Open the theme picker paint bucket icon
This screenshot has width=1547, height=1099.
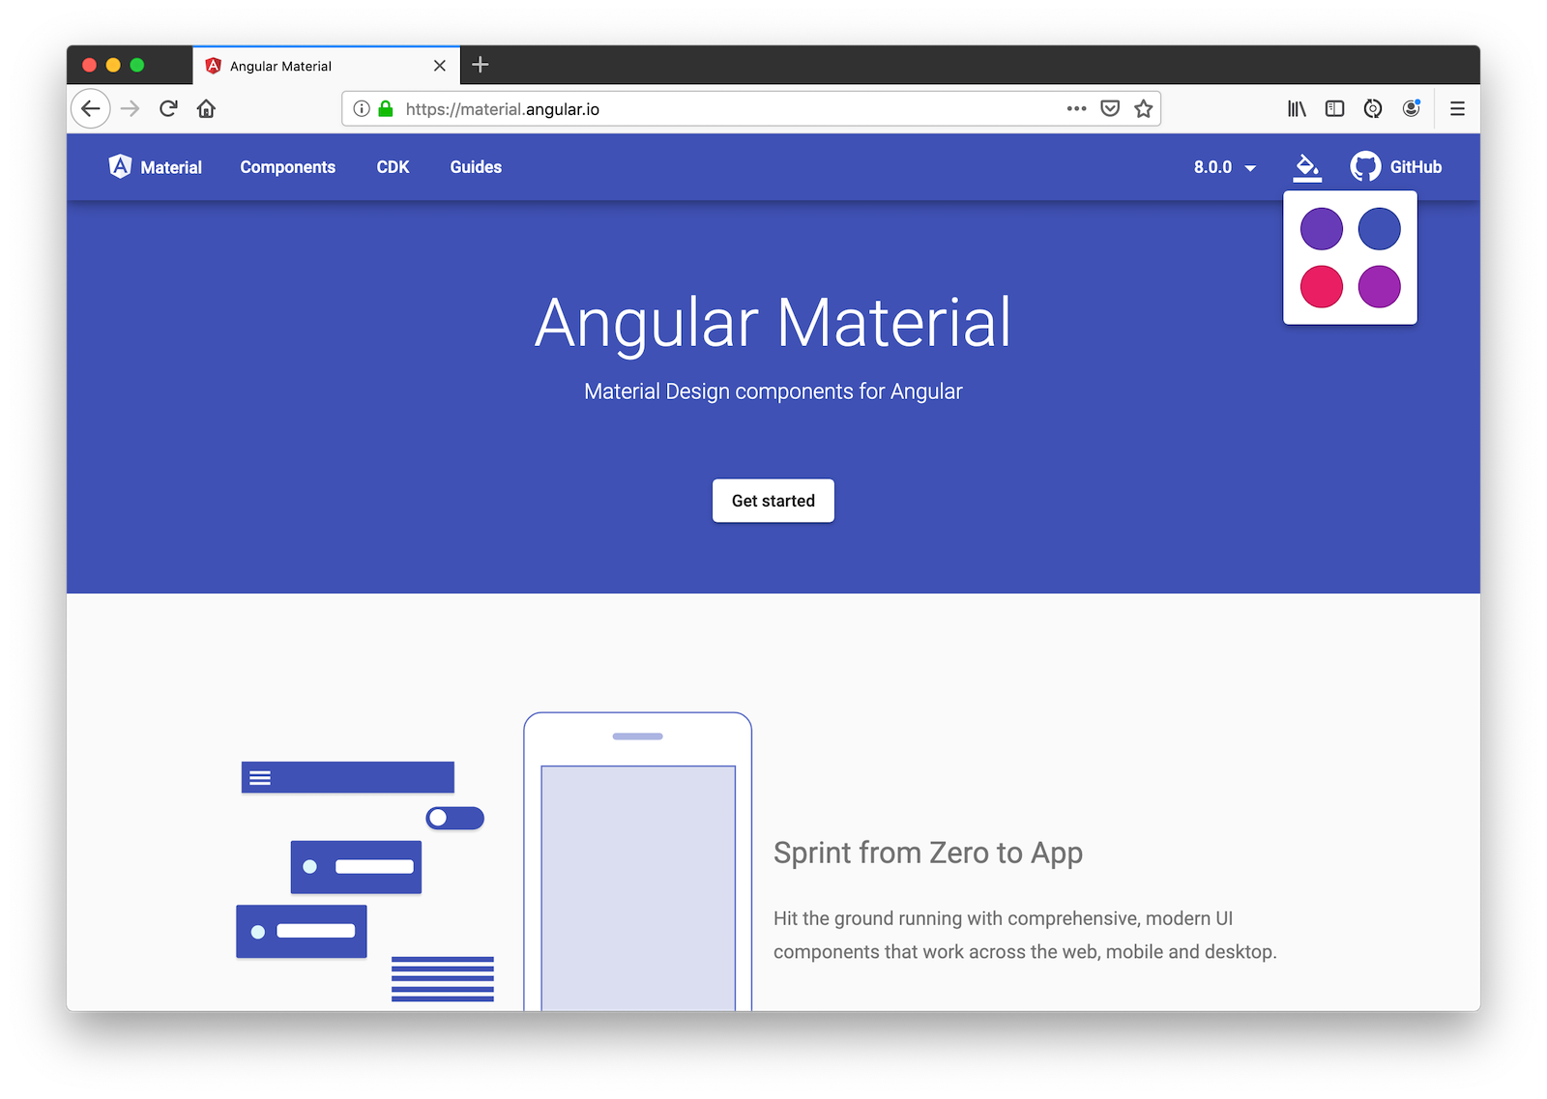click(x=1306, y=167)
